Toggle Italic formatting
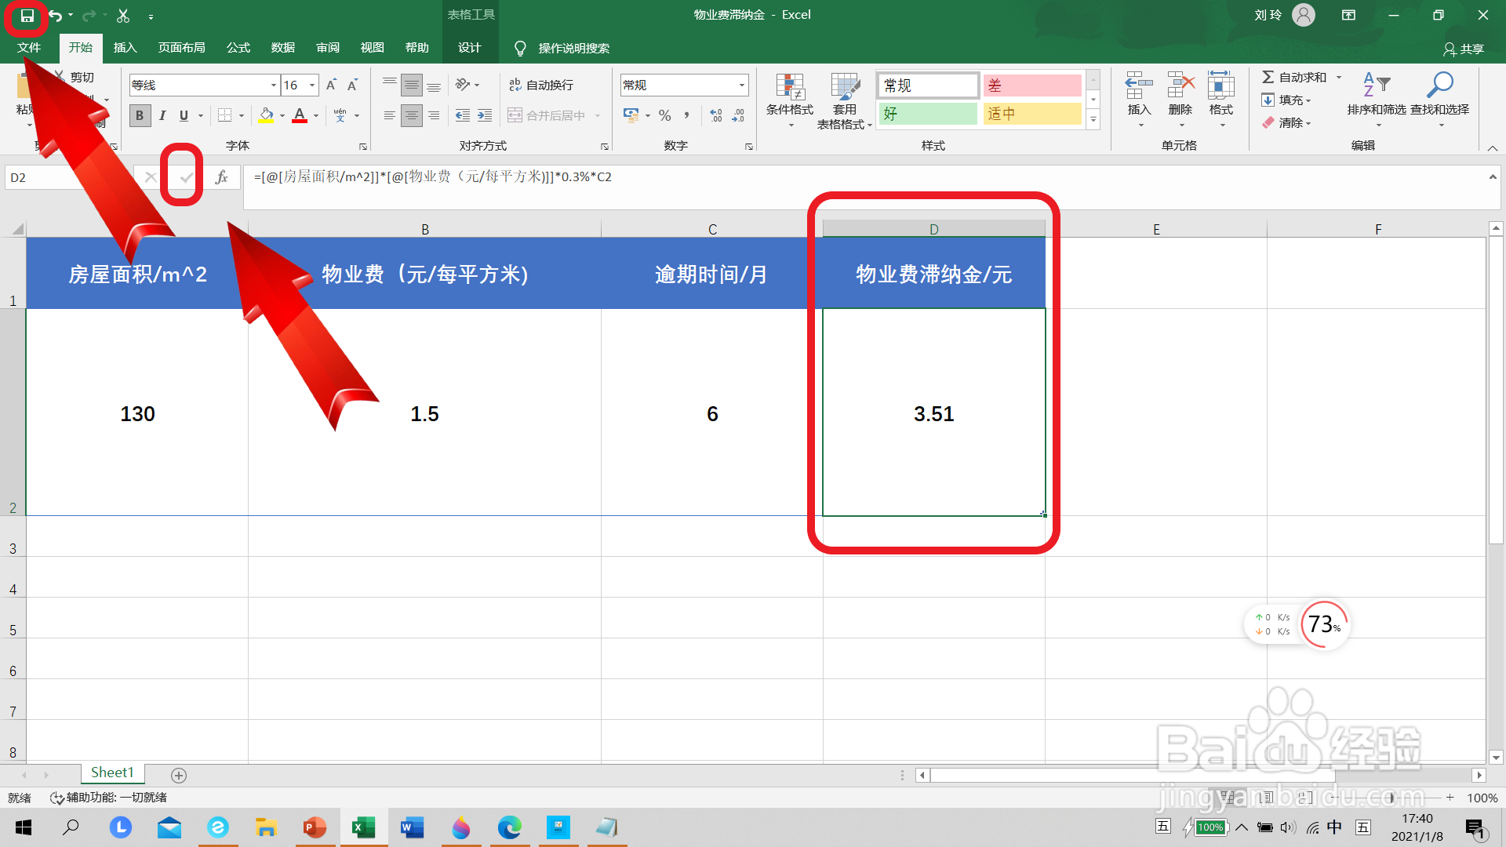1506x847 pixels. pos(162,115)
